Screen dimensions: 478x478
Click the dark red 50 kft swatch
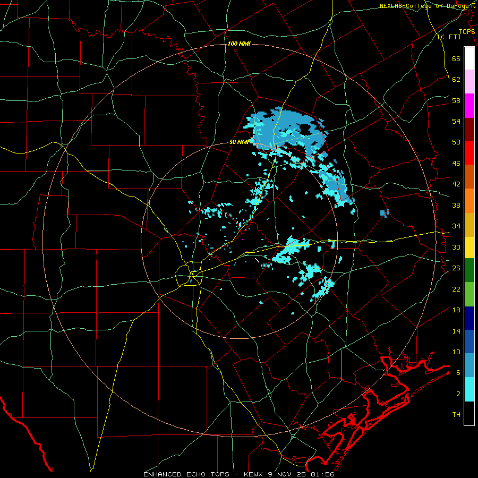(x=469, y=129)
